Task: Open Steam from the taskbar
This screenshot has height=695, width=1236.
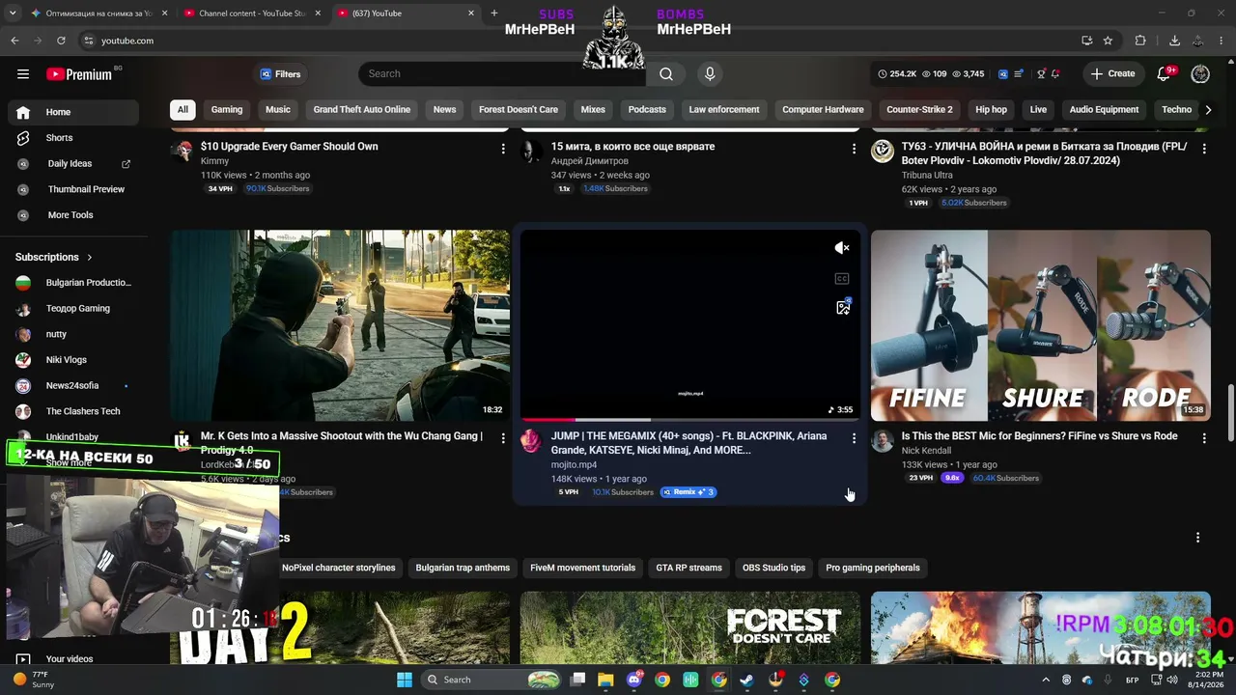Action: [747, 680]
